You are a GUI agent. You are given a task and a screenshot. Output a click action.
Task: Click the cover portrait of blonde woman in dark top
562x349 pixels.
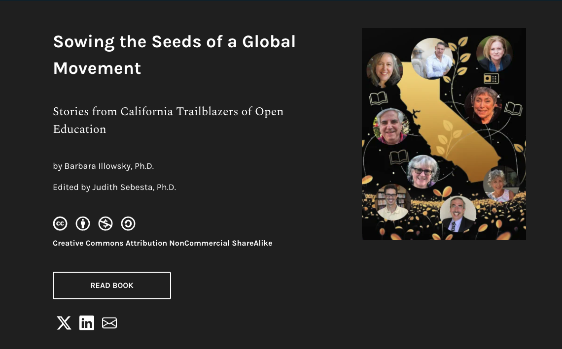coord(494,54)
